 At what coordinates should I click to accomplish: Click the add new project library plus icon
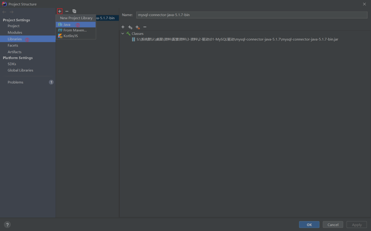60,11
